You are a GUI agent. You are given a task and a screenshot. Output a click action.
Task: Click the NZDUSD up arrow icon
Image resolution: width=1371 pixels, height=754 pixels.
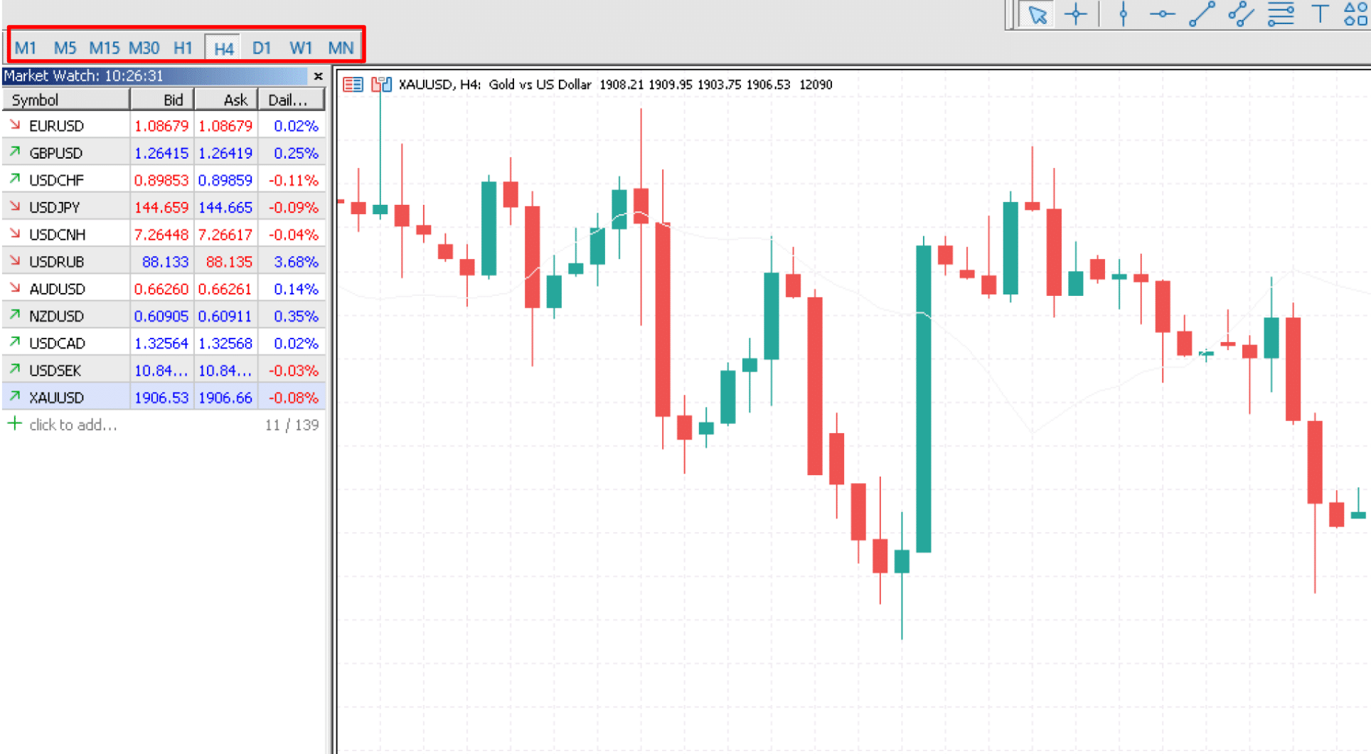coord(15,315)
